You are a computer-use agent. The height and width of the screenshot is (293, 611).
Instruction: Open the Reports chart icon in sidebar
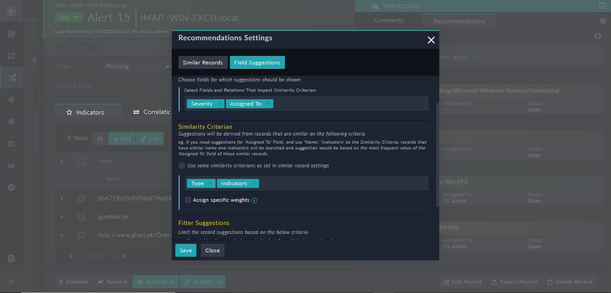[11, 165]
